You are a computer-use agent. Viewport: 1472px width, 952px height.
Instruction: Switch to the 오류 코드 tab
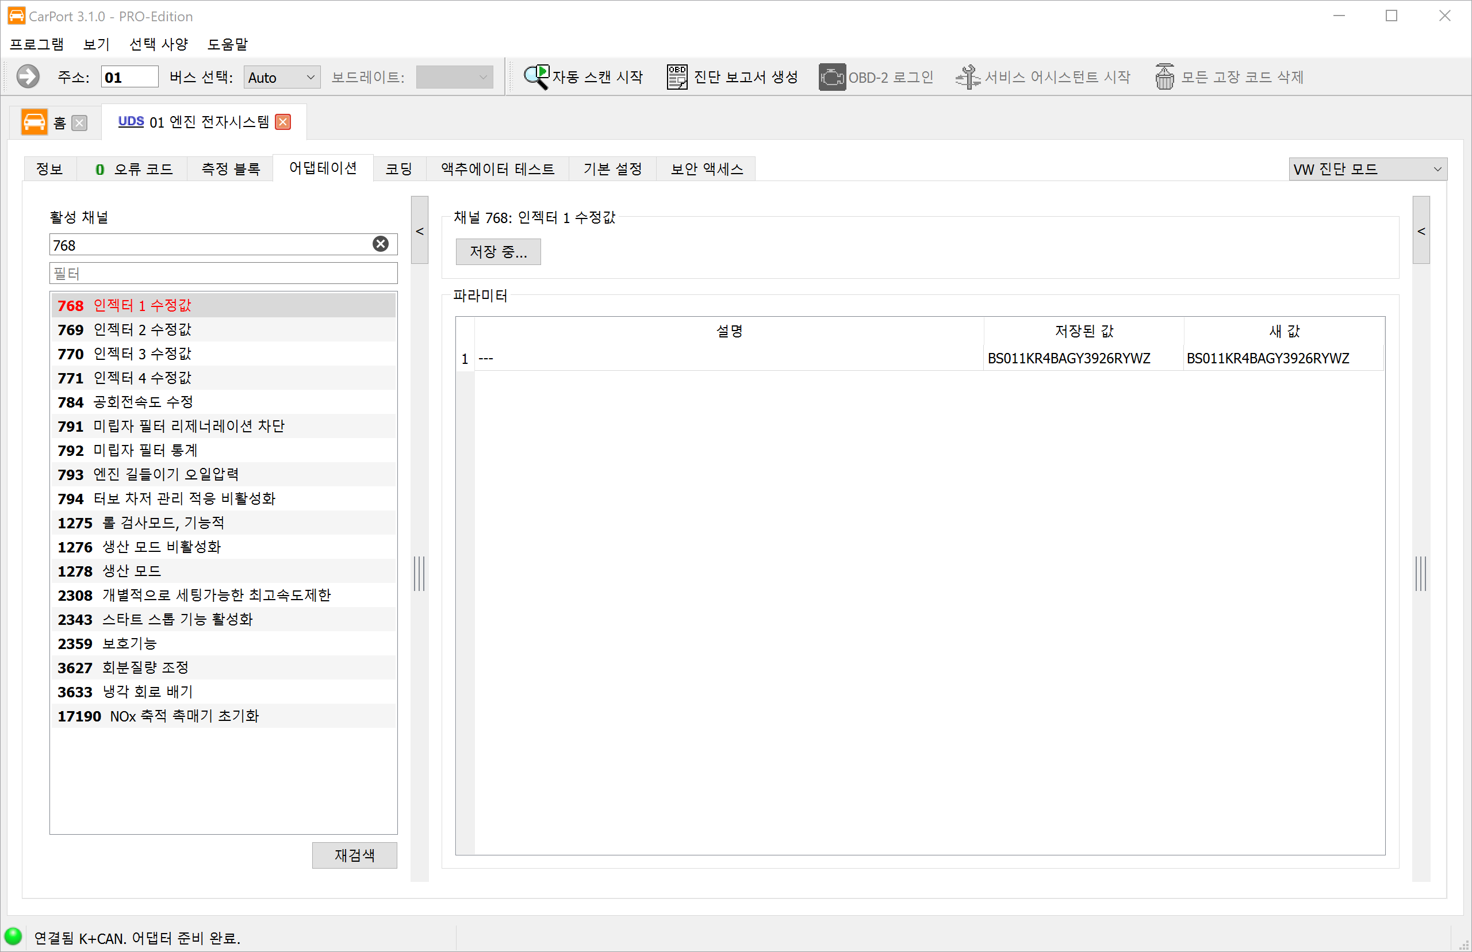tap(133, 169)
